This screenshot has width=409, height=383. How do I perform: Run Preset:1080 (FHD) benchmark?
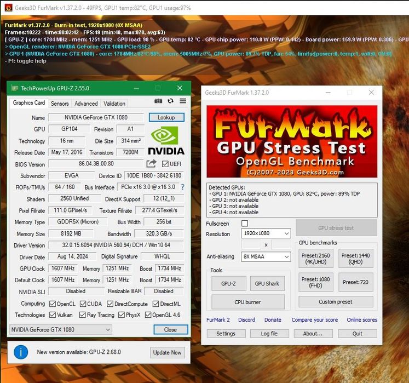pyautogui.click(x=315, y=282)
